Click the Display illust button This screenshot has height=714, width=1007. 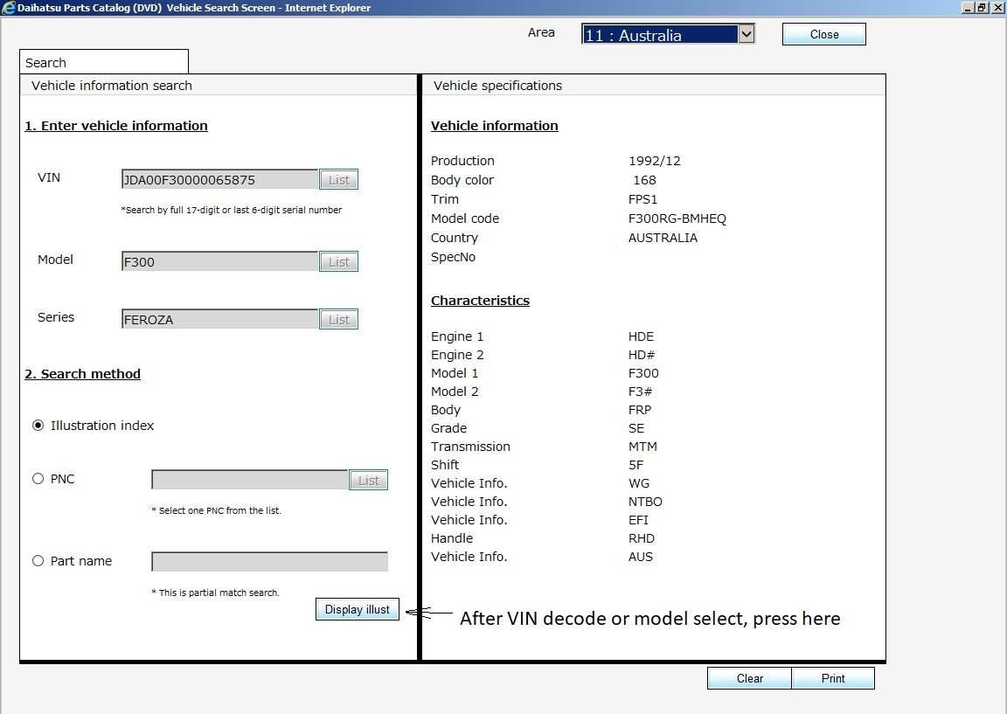coord(357,609)
